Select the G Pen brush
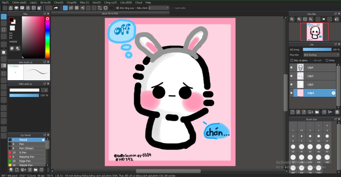Viewport: 341px width, 177px height. pyautogui.click(x=27, y=152)
